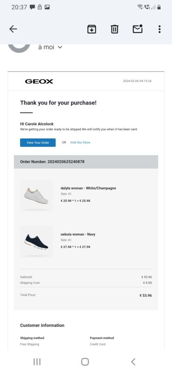The height and width of the screenshot is (373, 172).
Task: Go back using the arrow icon
Action: (13, 29)
